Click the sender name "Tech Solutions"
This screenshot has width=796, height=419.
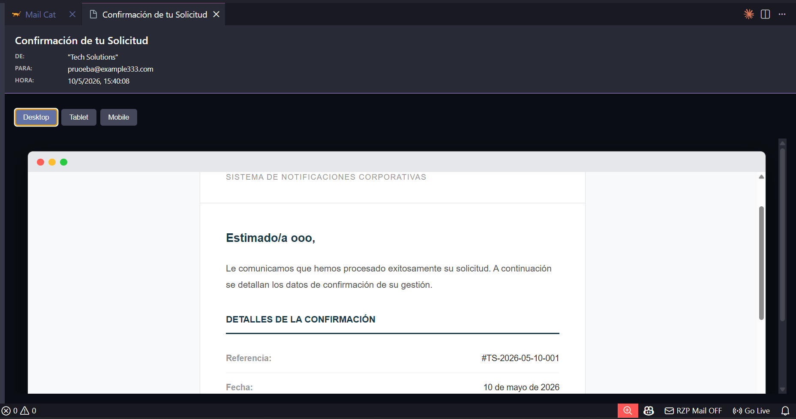(93, 57)
